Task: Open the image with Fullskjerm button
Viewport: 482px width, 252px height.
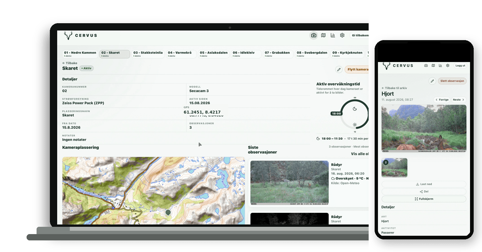Action: click(x=424, y=199)
